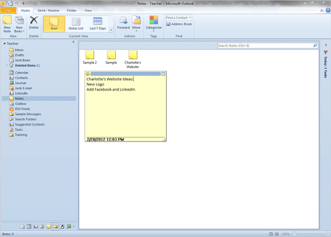The image size is (331, 237).
Task: Click the Normal view status bar icon
Action: (x=271, y=234)
